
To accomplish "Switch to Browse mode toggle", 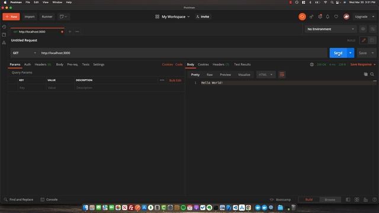I will 330,199.
